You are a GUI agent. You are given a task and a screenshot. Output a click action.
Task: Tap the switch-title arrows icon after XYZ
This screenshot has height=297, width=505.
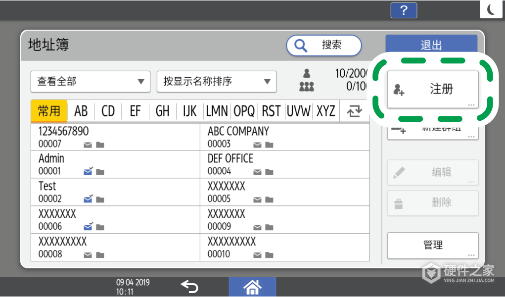[x=354, y=111]
